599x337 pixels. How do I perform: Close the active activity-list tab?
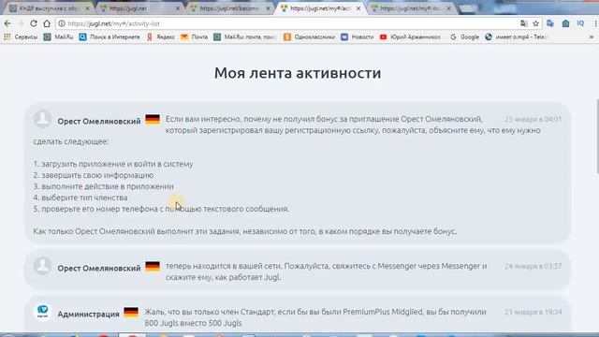tap(358, 8)
